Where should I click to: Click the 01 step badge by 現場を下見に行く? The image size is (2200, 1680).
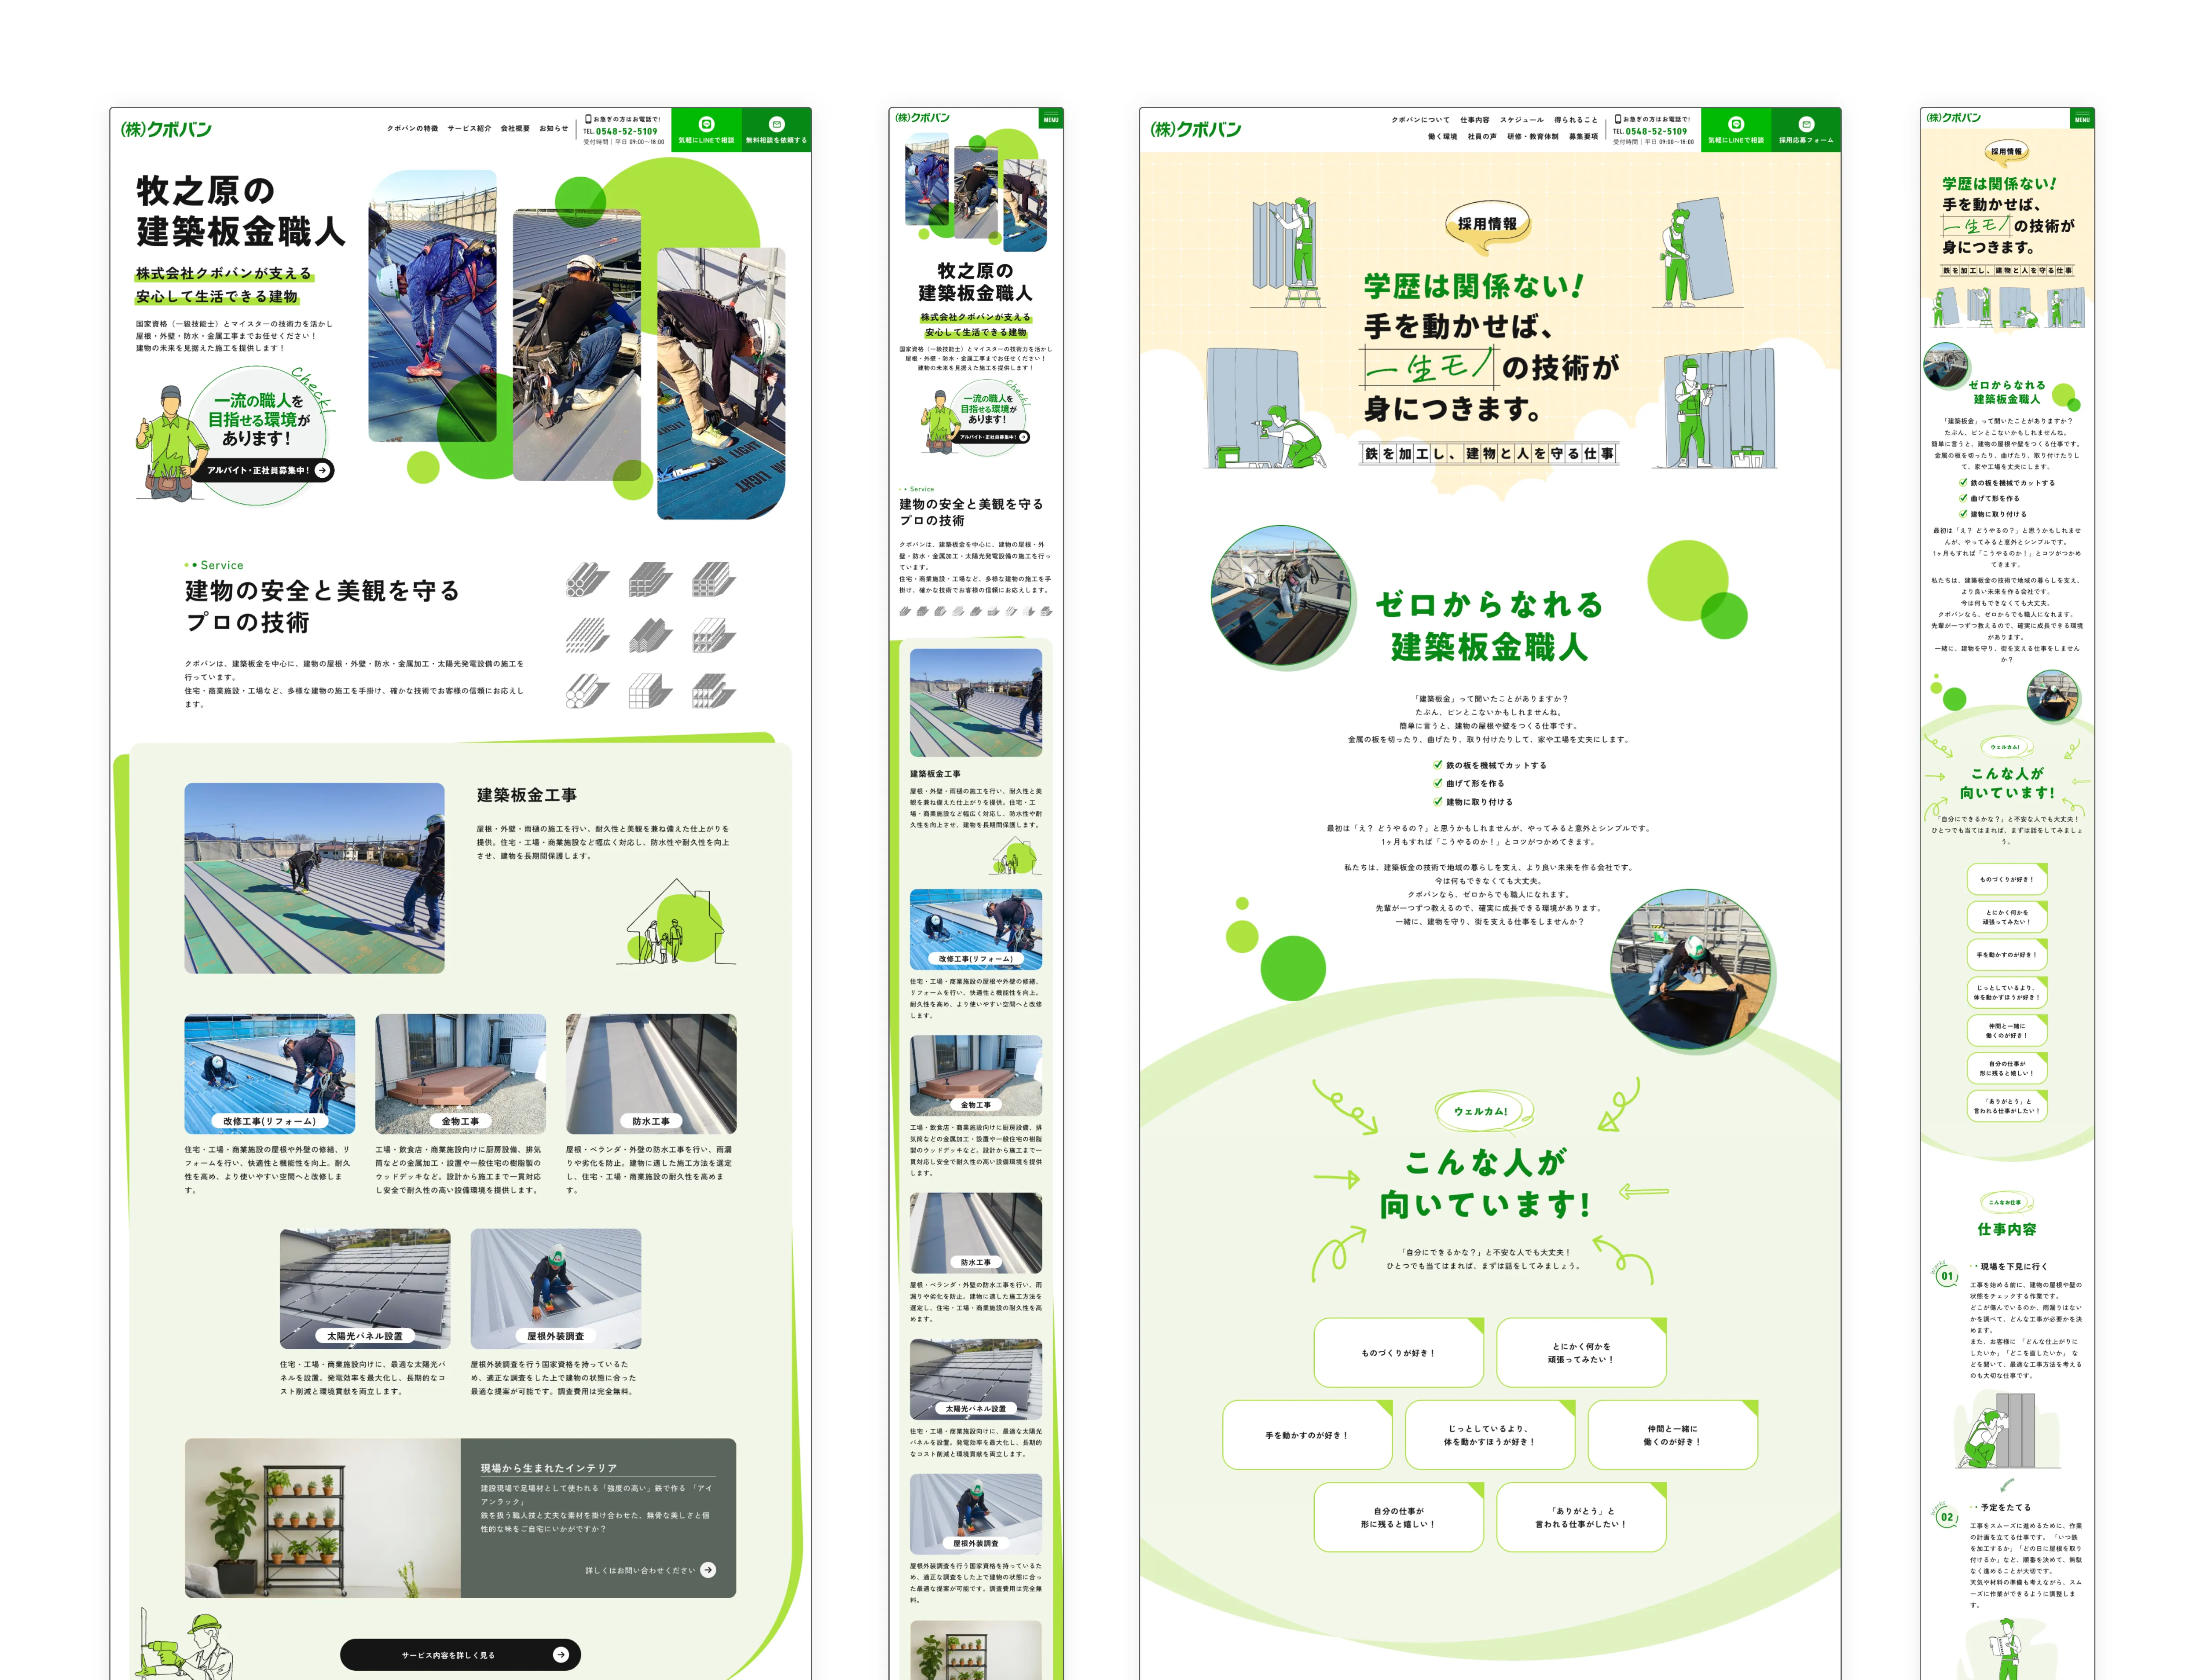pyautogui.click(x=1946, y=1276)
